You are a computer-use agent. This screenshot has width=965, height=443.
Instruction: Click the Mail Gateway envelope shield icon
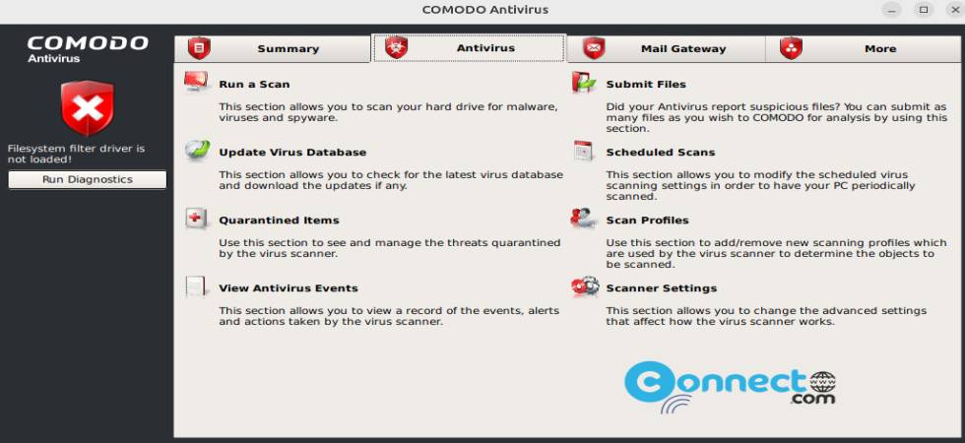coord(594,48)
